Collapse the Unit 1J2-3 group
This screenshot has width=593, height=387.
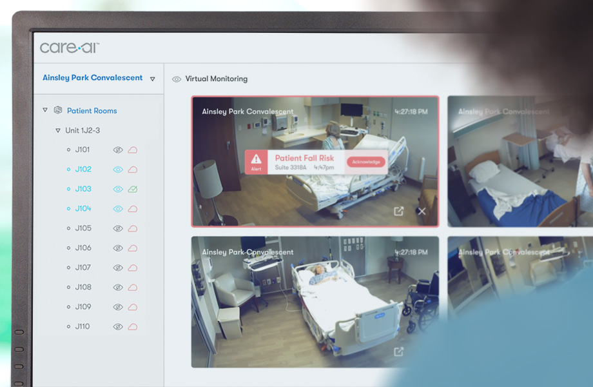point(58,130)
